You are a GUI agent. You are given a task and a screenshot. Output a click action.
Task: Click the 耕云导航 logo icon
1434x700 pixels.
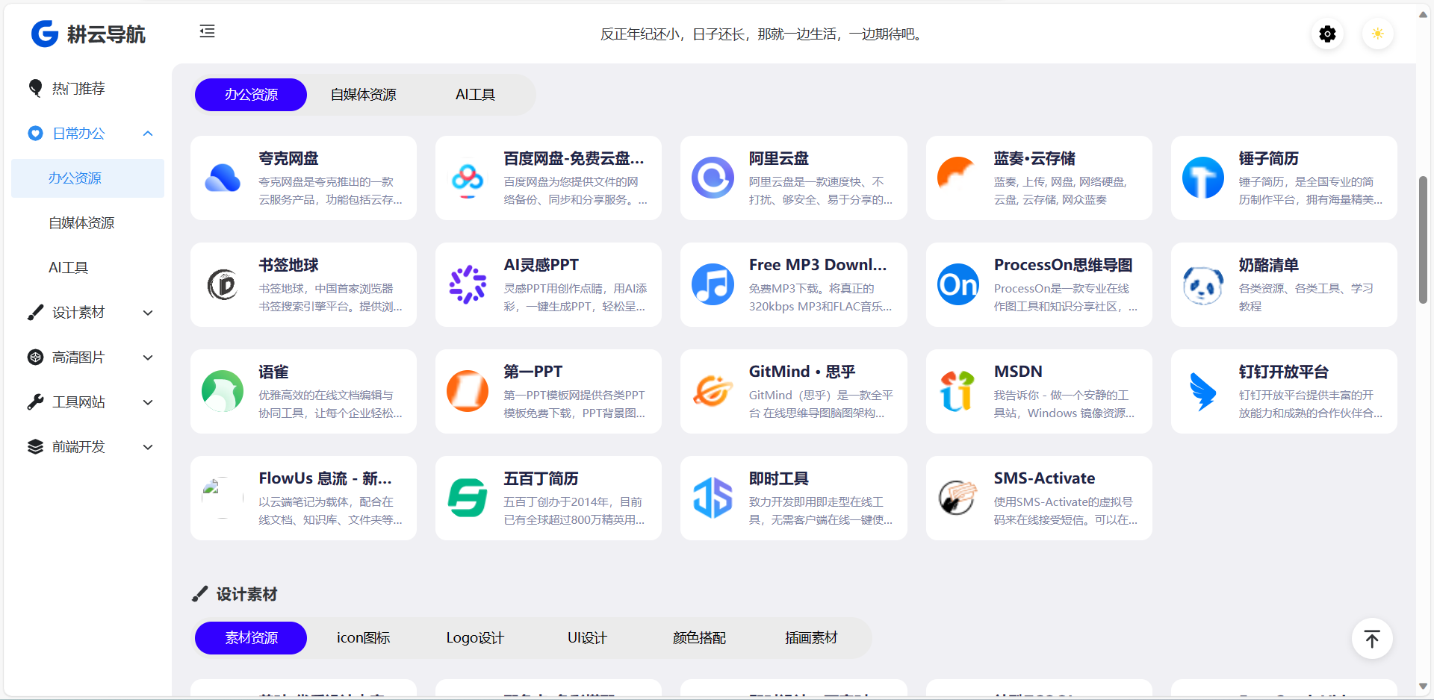click(45, 34)
